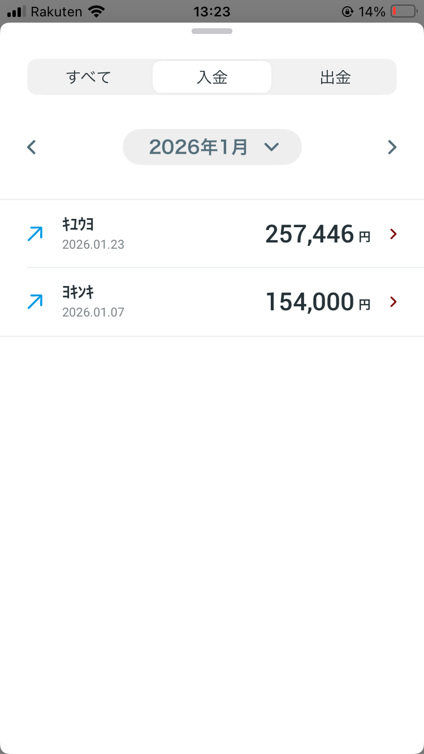Tap the rotation lock icon in status bar
Viewport: 424px width, 754px height.
[x=348, y=11]
